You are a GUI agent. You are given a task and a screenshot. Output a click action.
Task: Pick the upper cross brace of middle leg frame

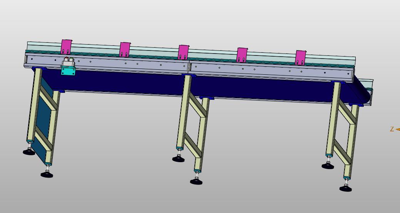tap(198, 105)
